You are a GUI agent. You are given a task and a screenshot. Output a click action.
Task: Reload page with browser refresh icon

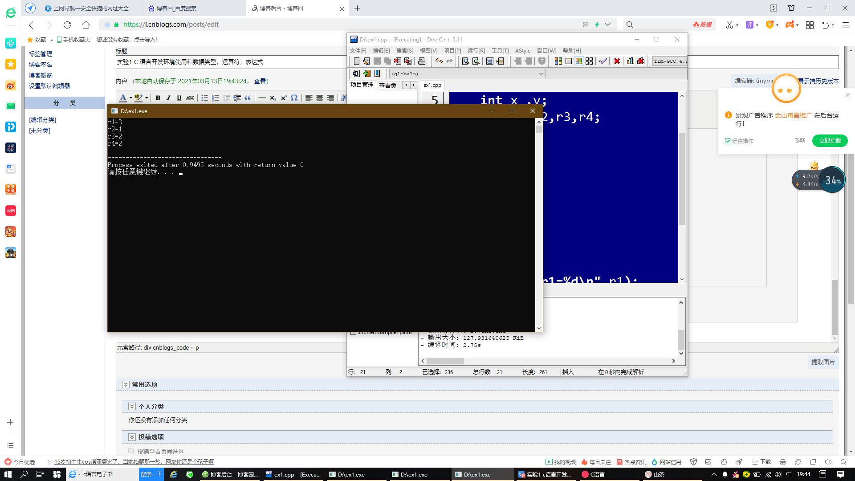coord(67,24)
